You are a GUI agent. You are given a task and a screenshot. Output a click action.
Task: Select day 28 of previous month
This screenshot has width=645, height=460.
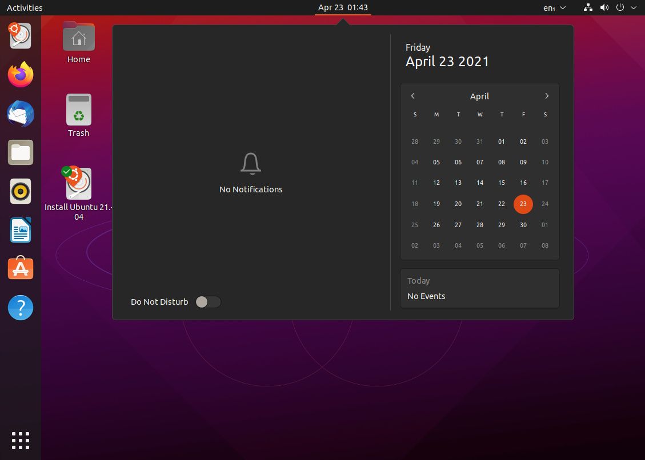(415, 142)
